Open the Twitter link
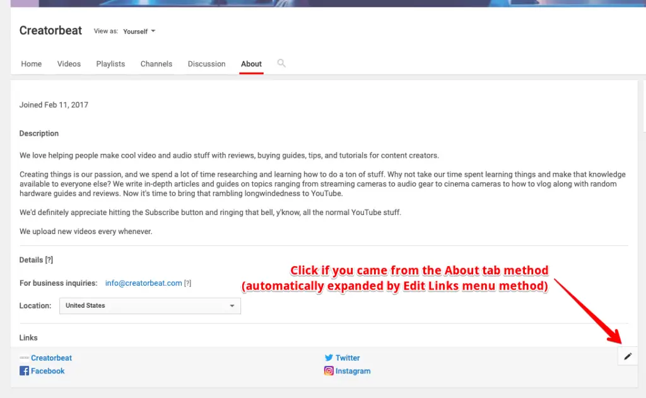The width and height of the screenshot is (646, 398). pos(348,358)
